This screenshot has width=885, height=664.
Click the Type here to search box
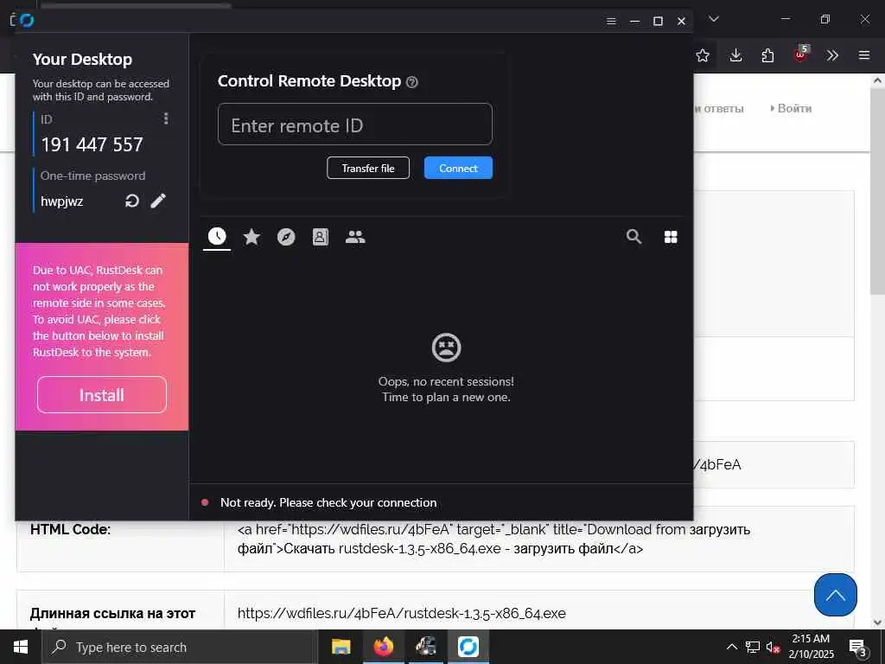click(180, 647)
